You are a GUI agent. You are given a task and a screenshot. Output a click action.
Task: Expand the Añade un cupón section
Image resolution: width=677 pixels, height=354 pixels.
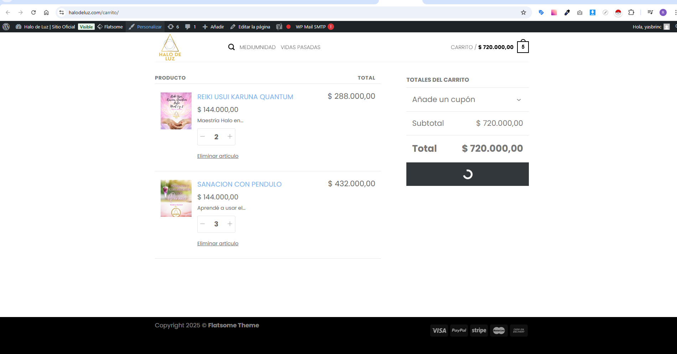pyautogui.click(x=467, y=100)
